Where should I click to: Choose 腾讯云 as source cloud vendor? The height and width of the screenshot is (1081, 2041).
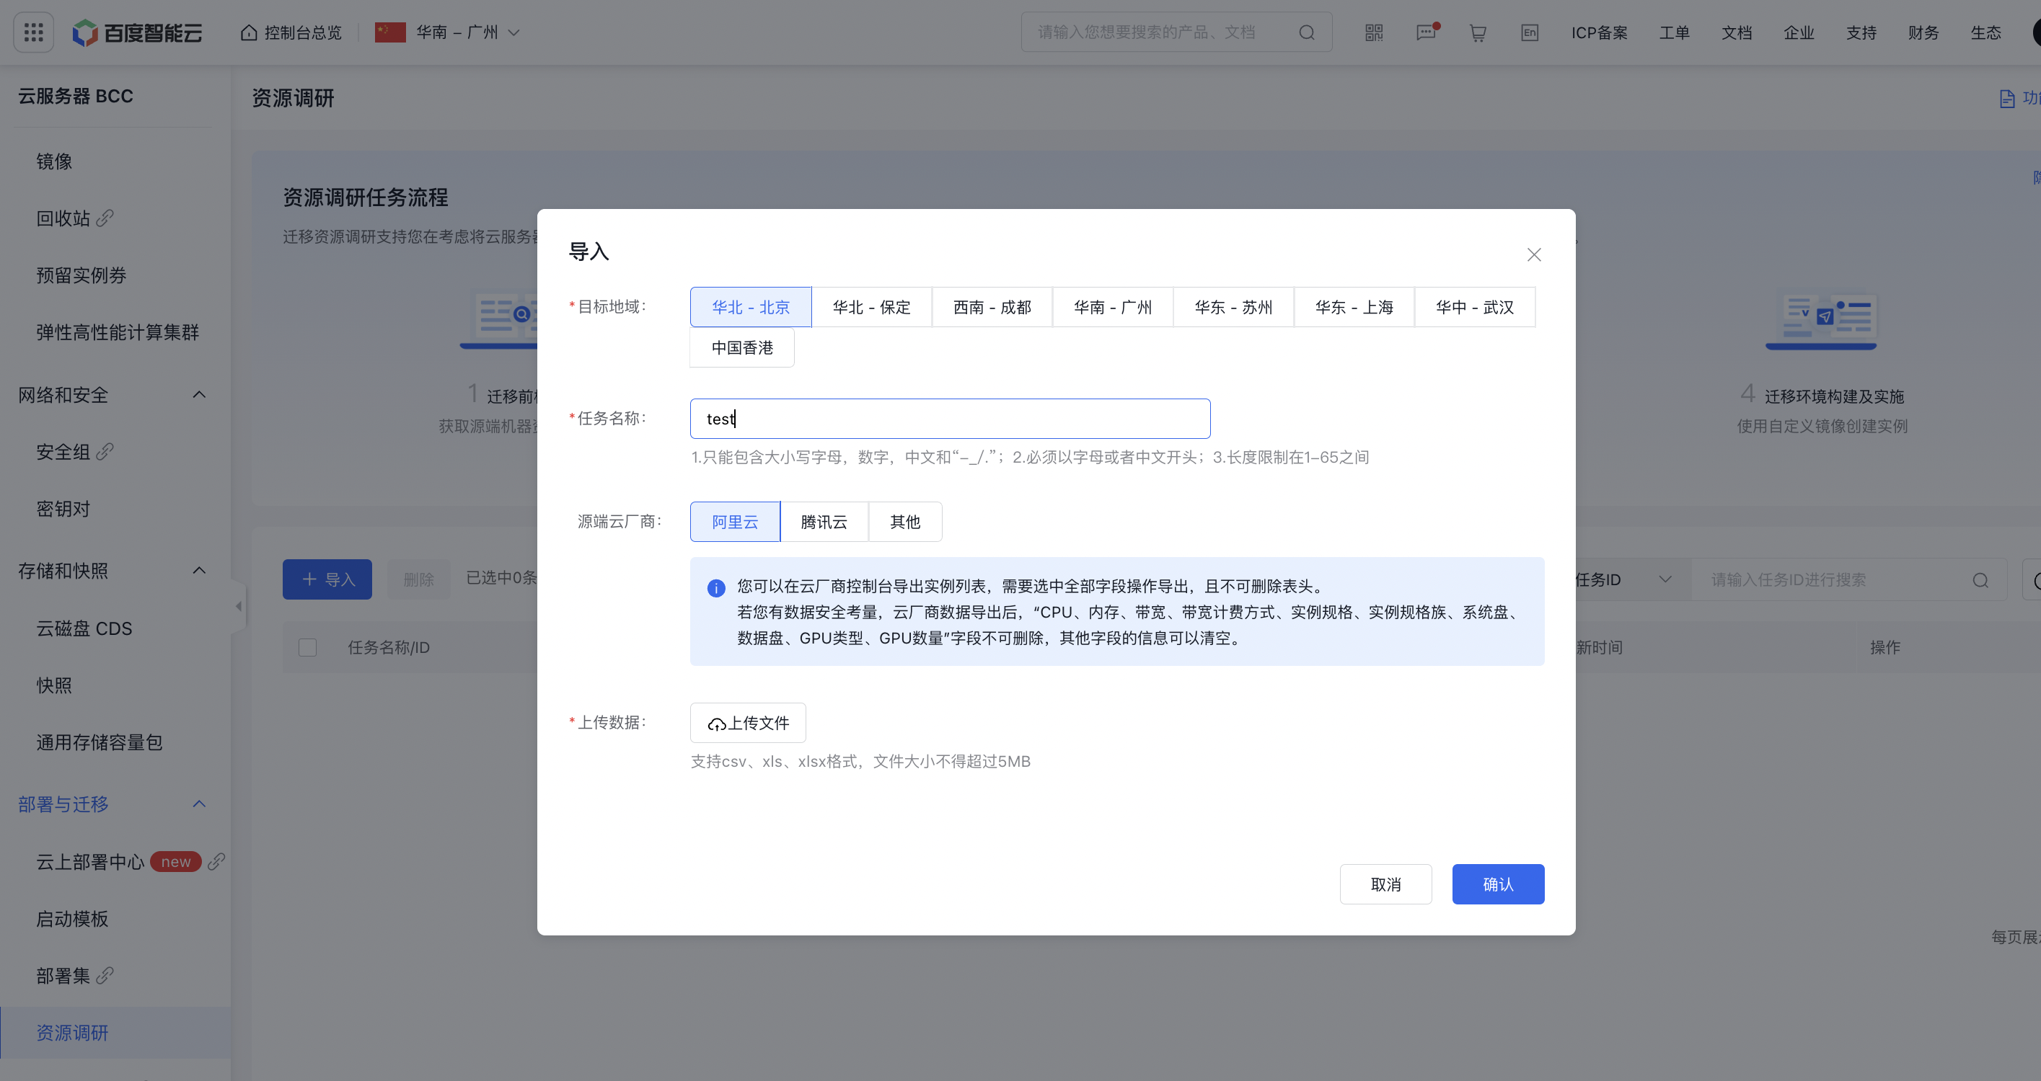(824, 522)
